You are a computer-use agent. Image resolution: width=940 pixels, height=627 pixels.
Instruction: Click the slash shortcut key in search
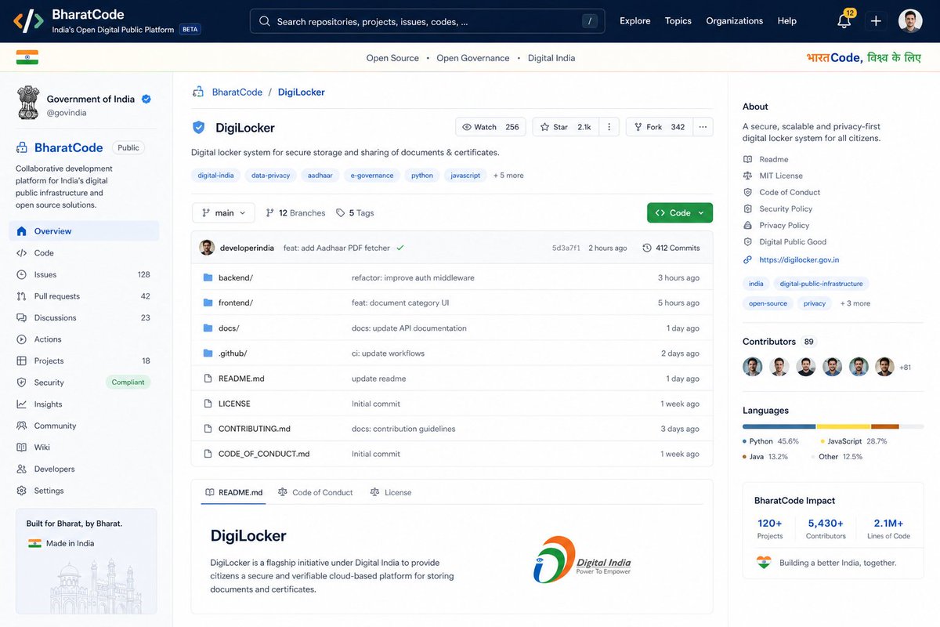click(589, 21)
